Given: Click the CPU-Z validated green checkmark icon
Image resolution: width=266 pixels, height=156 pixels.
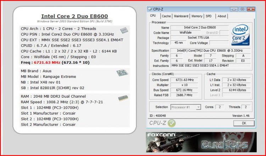Looking at the screenshot, I should (172, 123).
